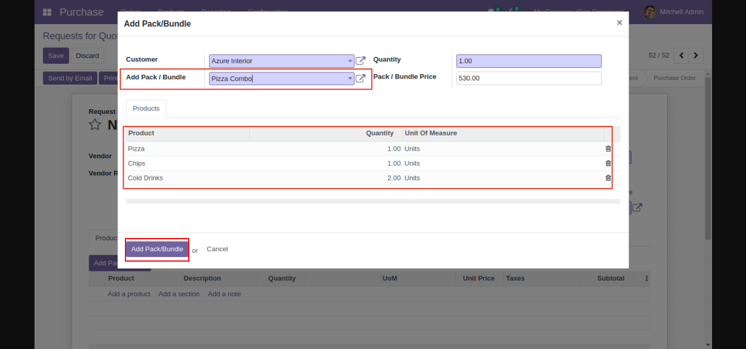Click Add a note link
This screenshot has width=746, height=349.
click(224, 294)
